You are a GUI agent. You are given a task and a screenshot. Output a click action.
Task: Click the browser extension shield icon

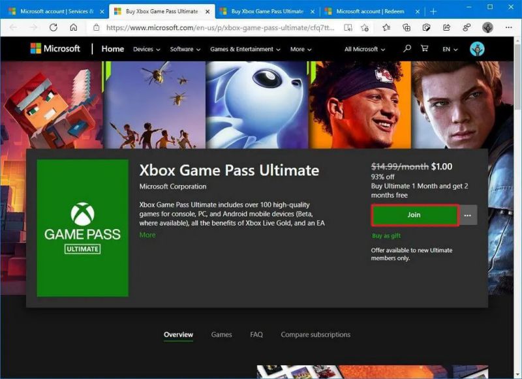pyautogui.click(x=427, y=27)
